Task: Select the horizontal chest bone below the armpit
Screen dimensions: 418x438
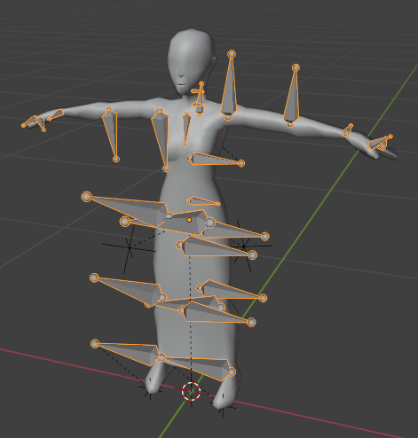Action: coord(216,160)
